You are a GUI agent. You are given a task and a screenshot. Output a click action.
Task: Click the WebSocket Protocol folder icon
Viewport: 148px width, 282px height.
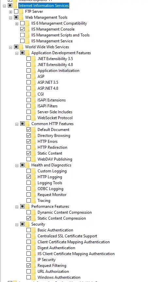click(x=33, y=118)
